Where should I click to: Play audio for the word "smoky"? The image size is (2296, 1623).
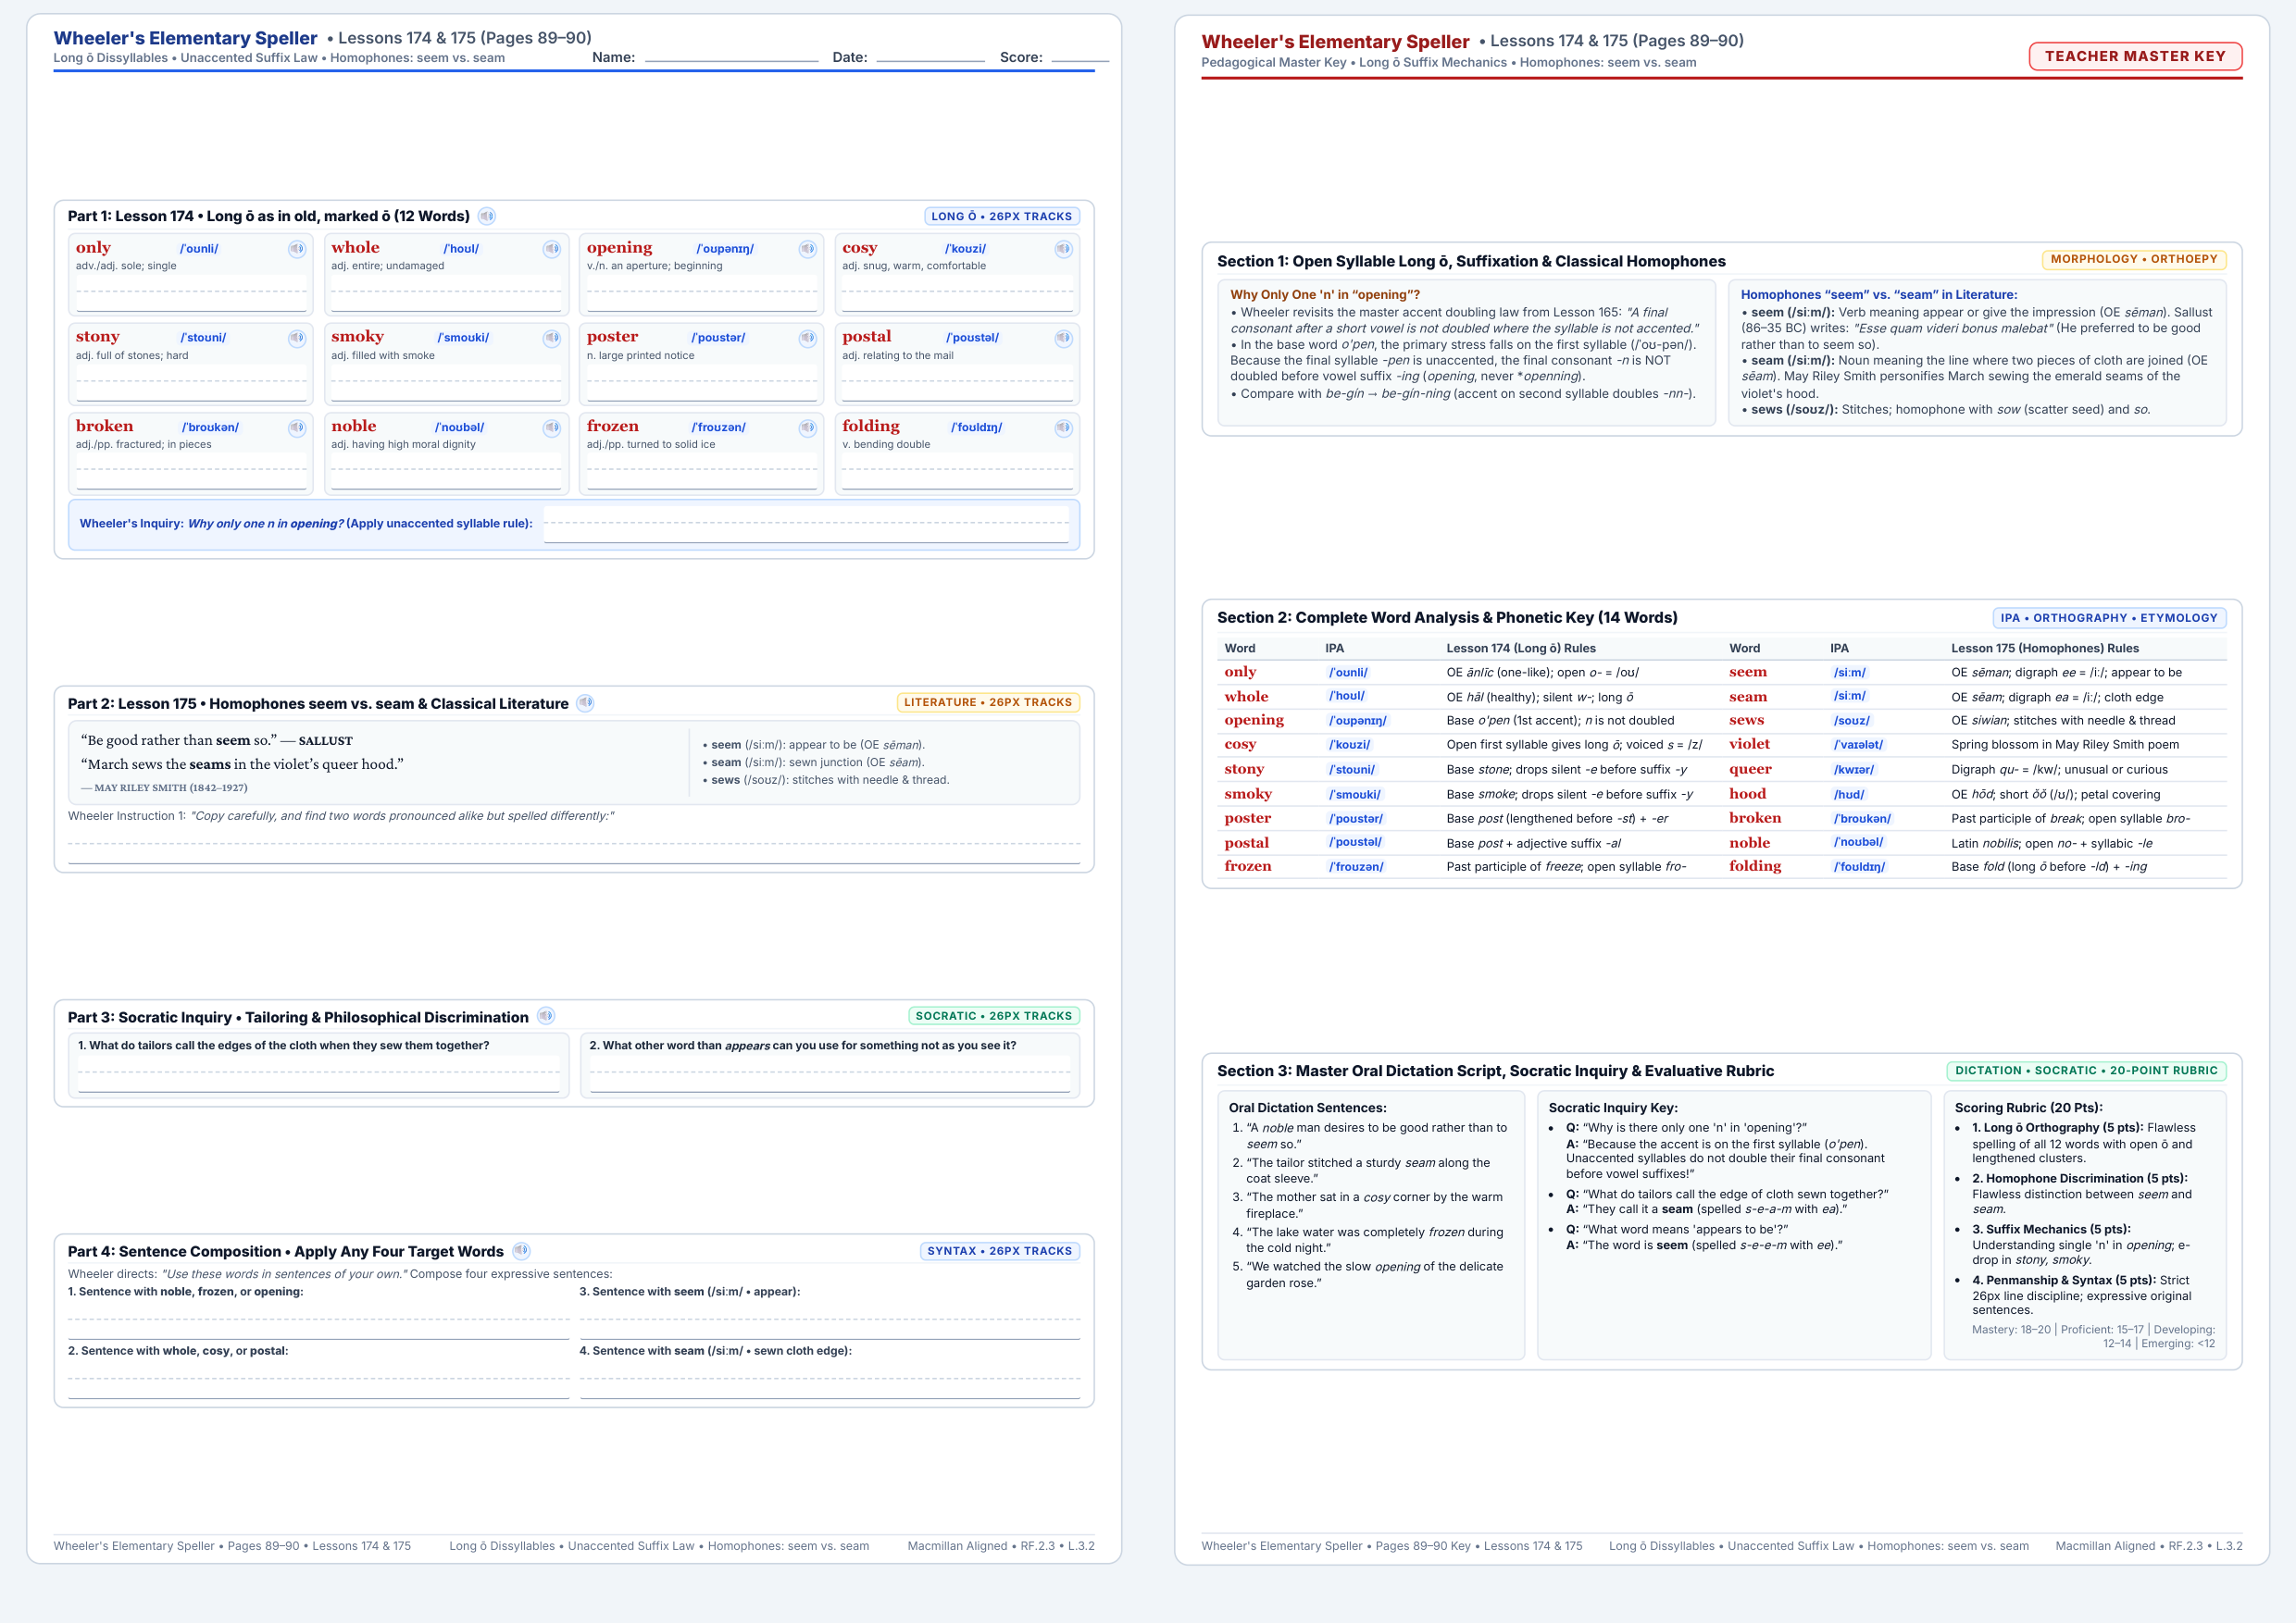[x=552, y=338]
